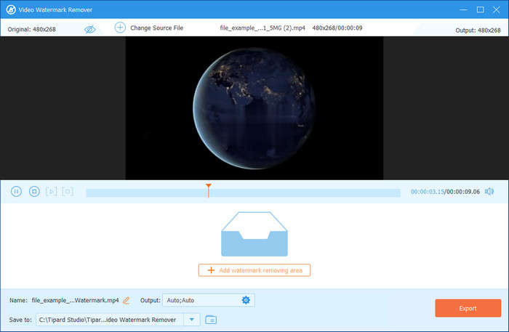Click Add watermark removing area button
Screen dimensions: 509x332
click(254, 270)
